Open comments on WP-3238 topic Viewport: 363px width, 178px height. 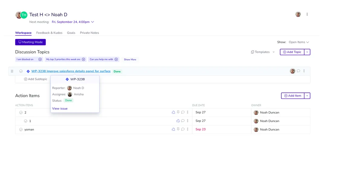[298, 71]
